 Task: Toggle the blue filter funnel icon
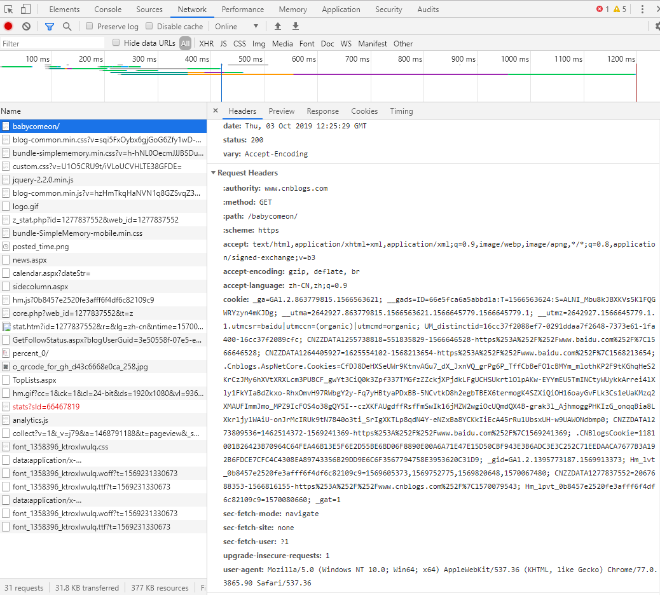click(49, 27)
